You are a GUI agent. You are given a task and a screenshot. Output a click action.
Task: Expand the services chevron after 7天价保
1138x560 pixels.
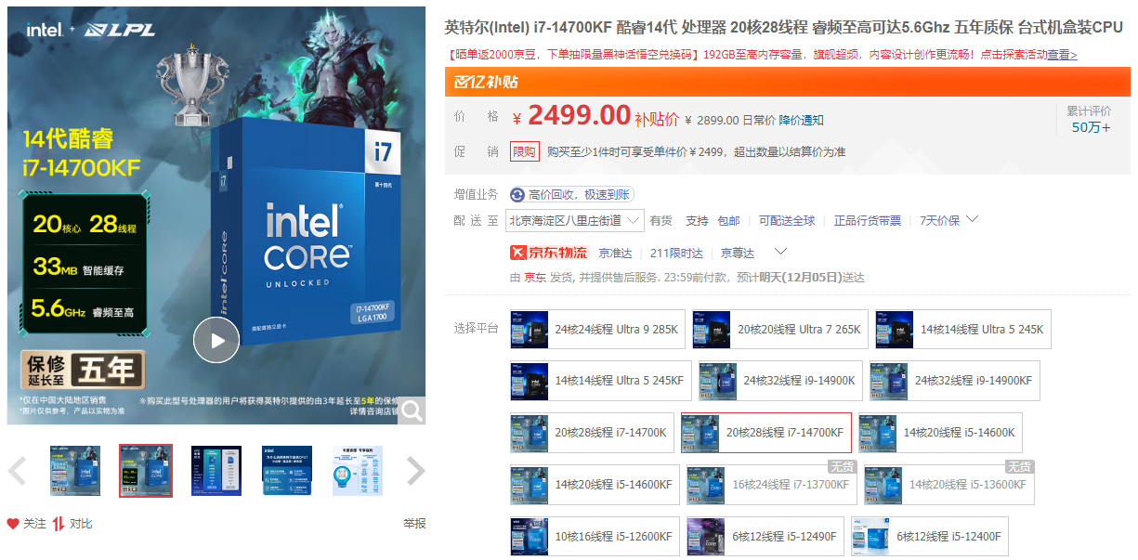click(973, 219)
